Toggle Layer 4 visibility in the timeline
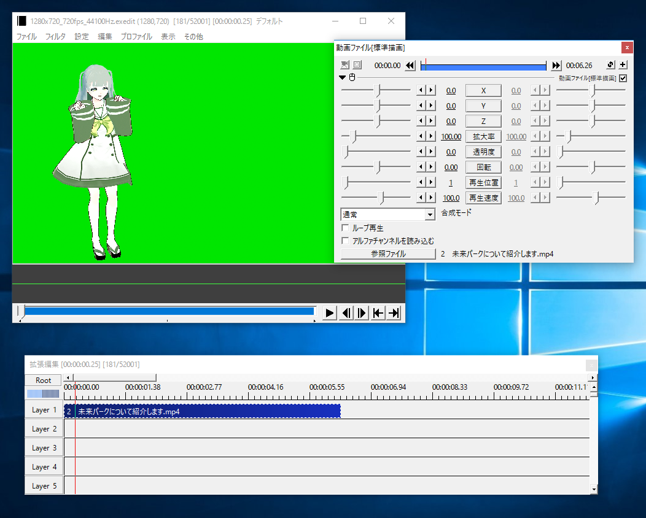 (x=44, y=467)
